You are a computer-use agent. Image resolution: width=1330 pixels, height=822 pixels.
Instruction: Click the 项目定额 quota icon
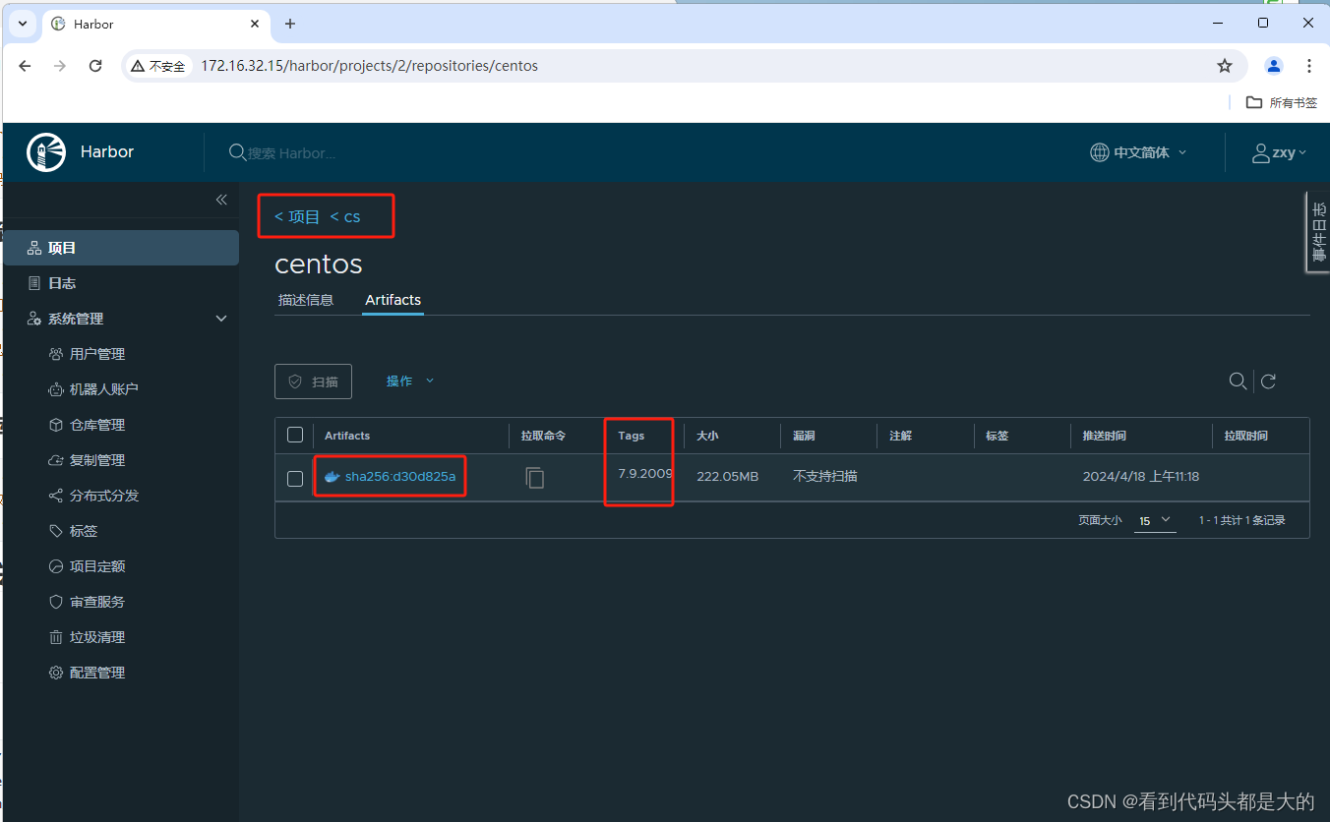point(56,566)
